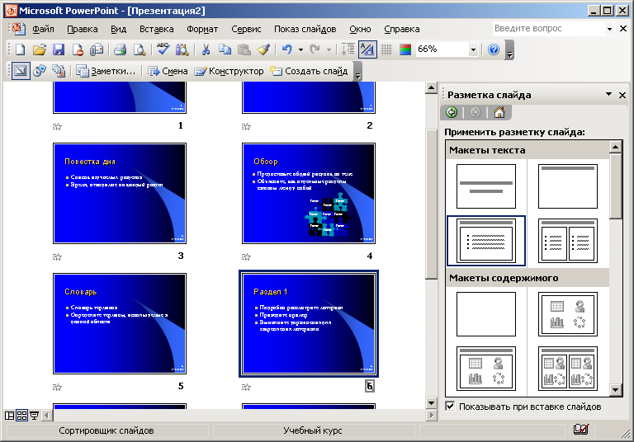Toggle the Show Grid icon
The height and width of the screenshot is (442, 634).
(x=386, y=49)
